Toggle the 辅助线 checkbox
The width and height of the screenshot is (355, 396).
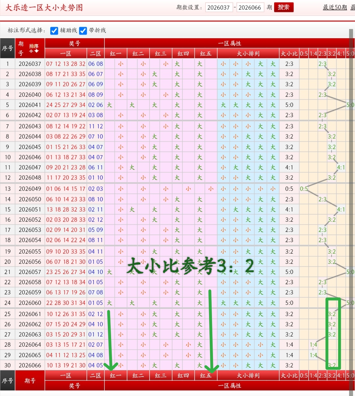point(54,31)
